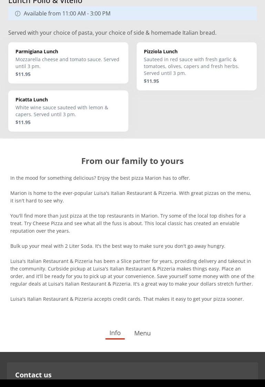Image resolution: width=265 pixels, height=387 pixels.
Task: Click the 'Contact us' heading
Action: [33, 375]
